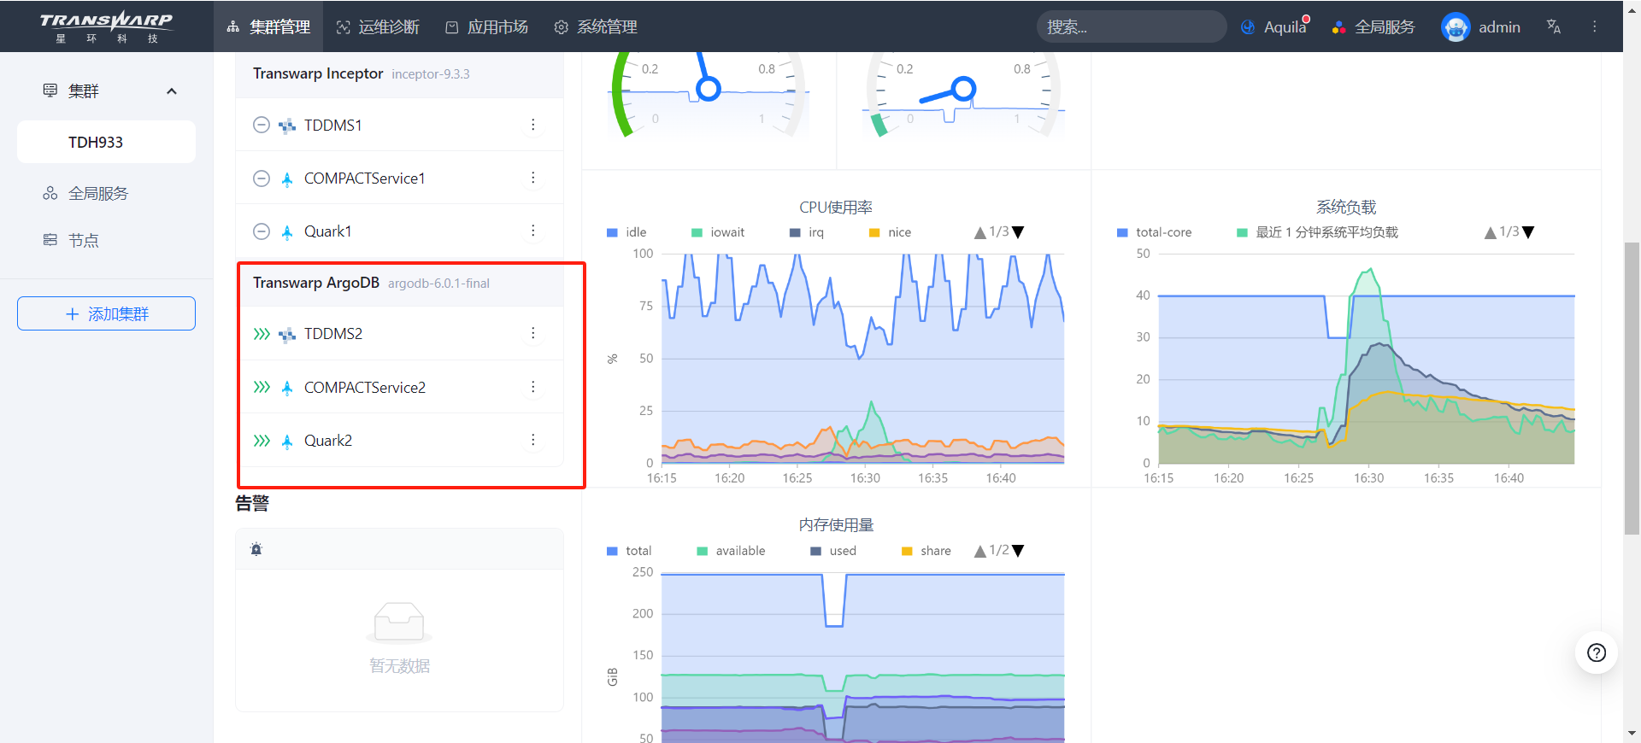Go to previous 系统负载 legend page

click(x=1491, y=232)
